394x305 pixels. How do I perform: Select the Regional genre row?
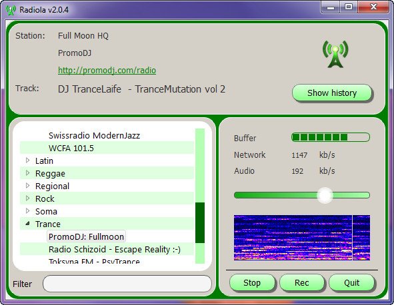click(107, 186)
